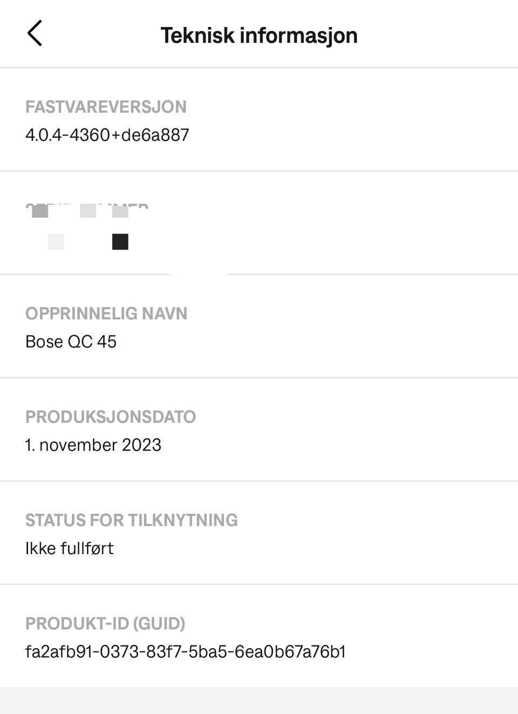Image resolution: width=518 pixels, height=714 pixels.
Task: Select the PRODUKSJONSDATO label
Action: pos(111,417)
